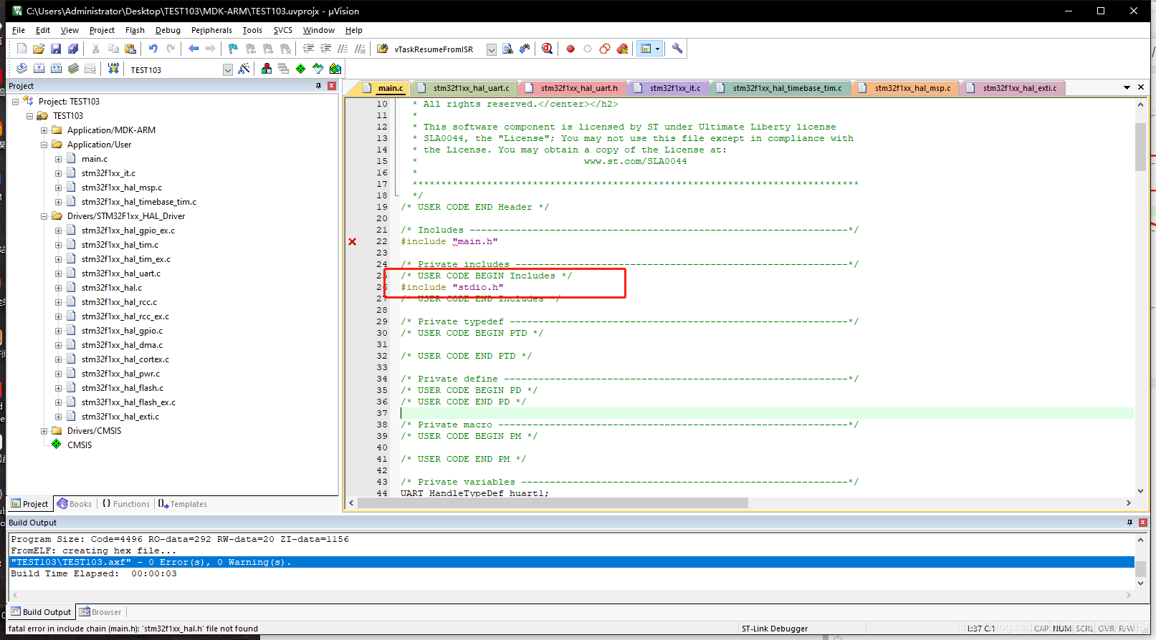
Task: Select stm32f1xx_hal_gpio.c in project tree
Action: tap(122, 331)
